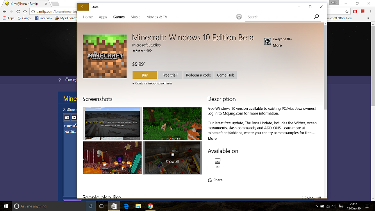Viewport: 375px width, 211px height.
Task: Switch to the Home tab in Store
Action: pos(88,17)
